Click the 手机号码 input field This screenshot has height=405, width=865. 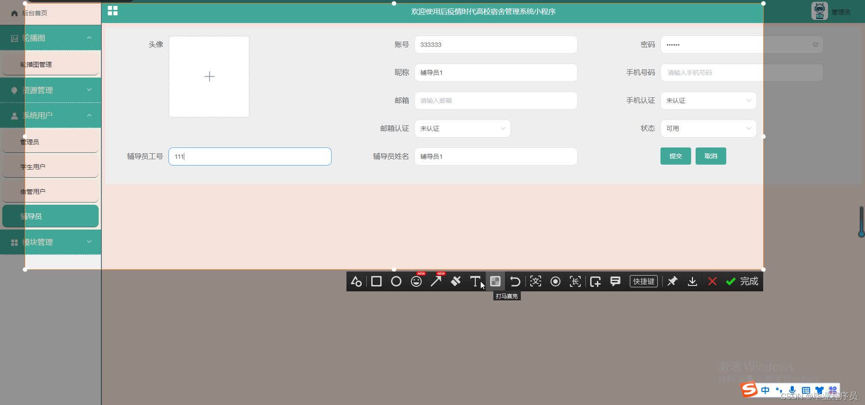point(742,73)
